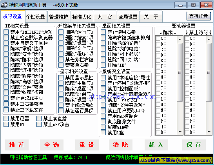Click 禁止访问 list scrollbar up arrow

[x=209, y=39]
